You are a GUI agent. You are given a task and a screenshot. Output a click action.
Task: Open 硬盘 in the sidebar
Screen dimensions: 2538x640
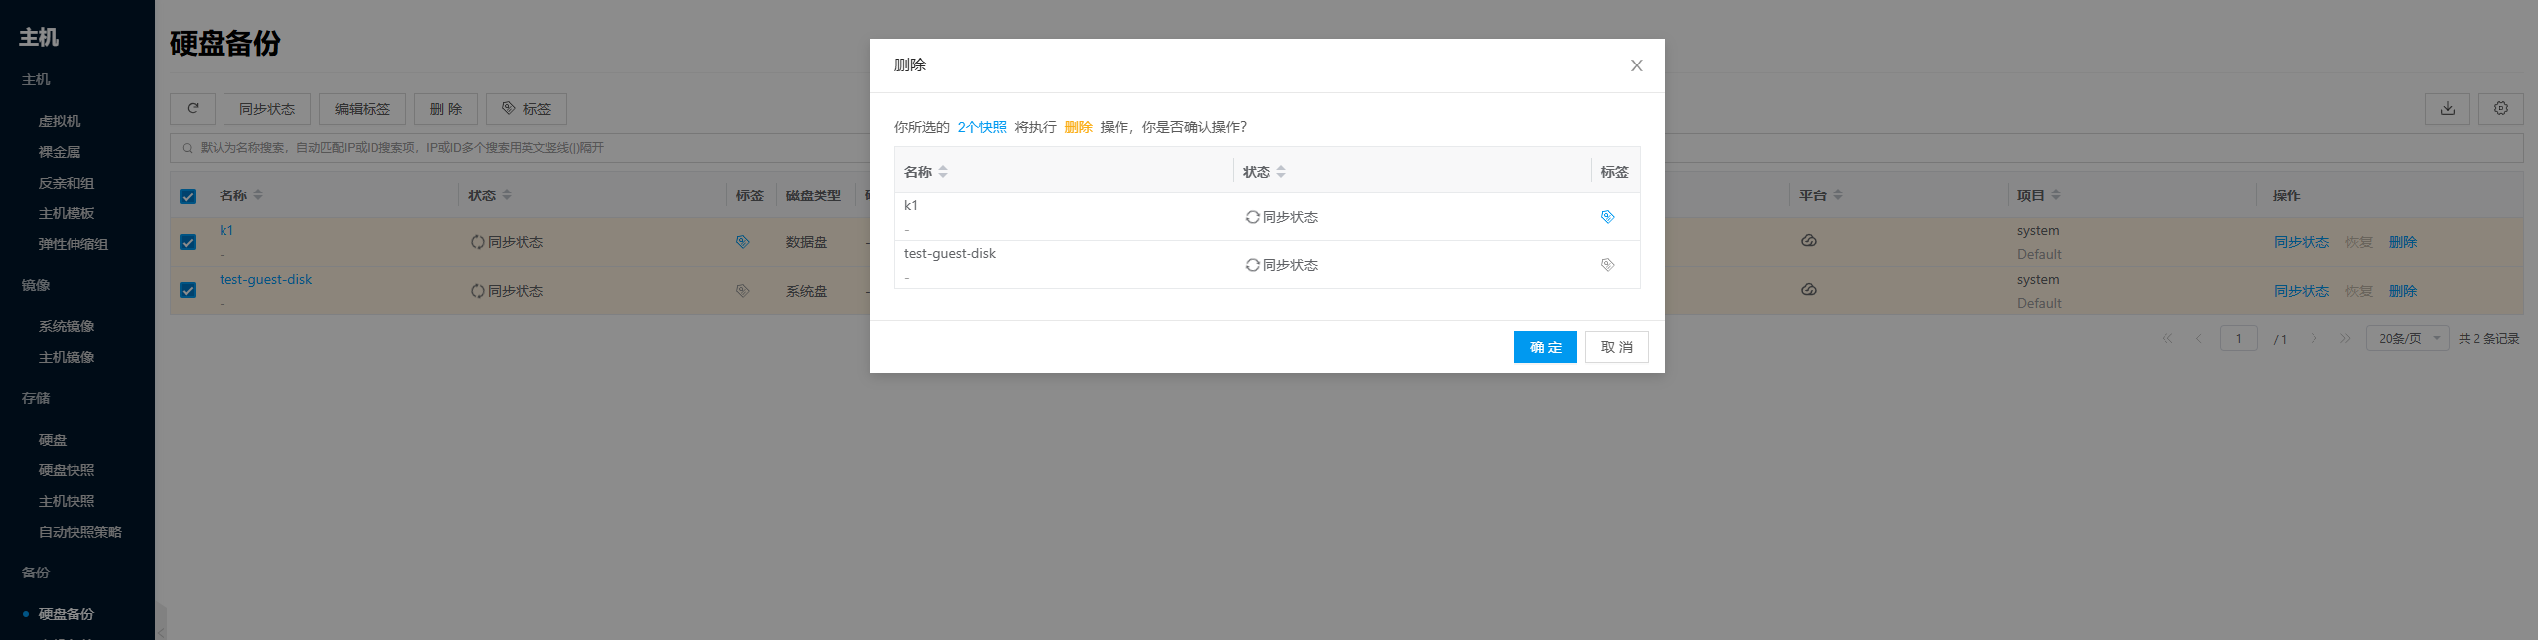[x=53, y=440]
